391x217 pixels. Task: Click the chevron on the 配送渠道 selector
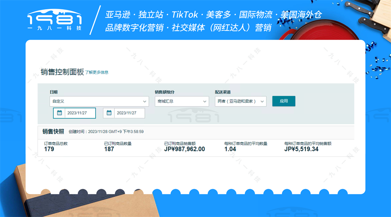(x=262, y=101)
